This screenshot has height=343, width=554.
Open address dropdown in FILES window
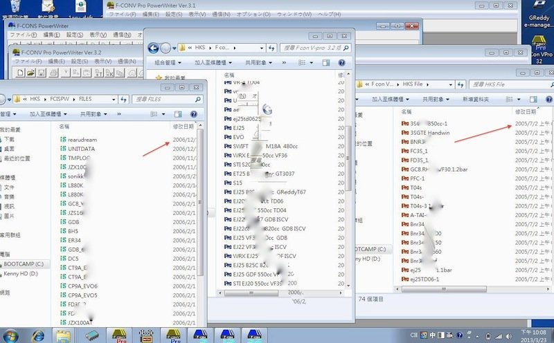click(114, 100)
